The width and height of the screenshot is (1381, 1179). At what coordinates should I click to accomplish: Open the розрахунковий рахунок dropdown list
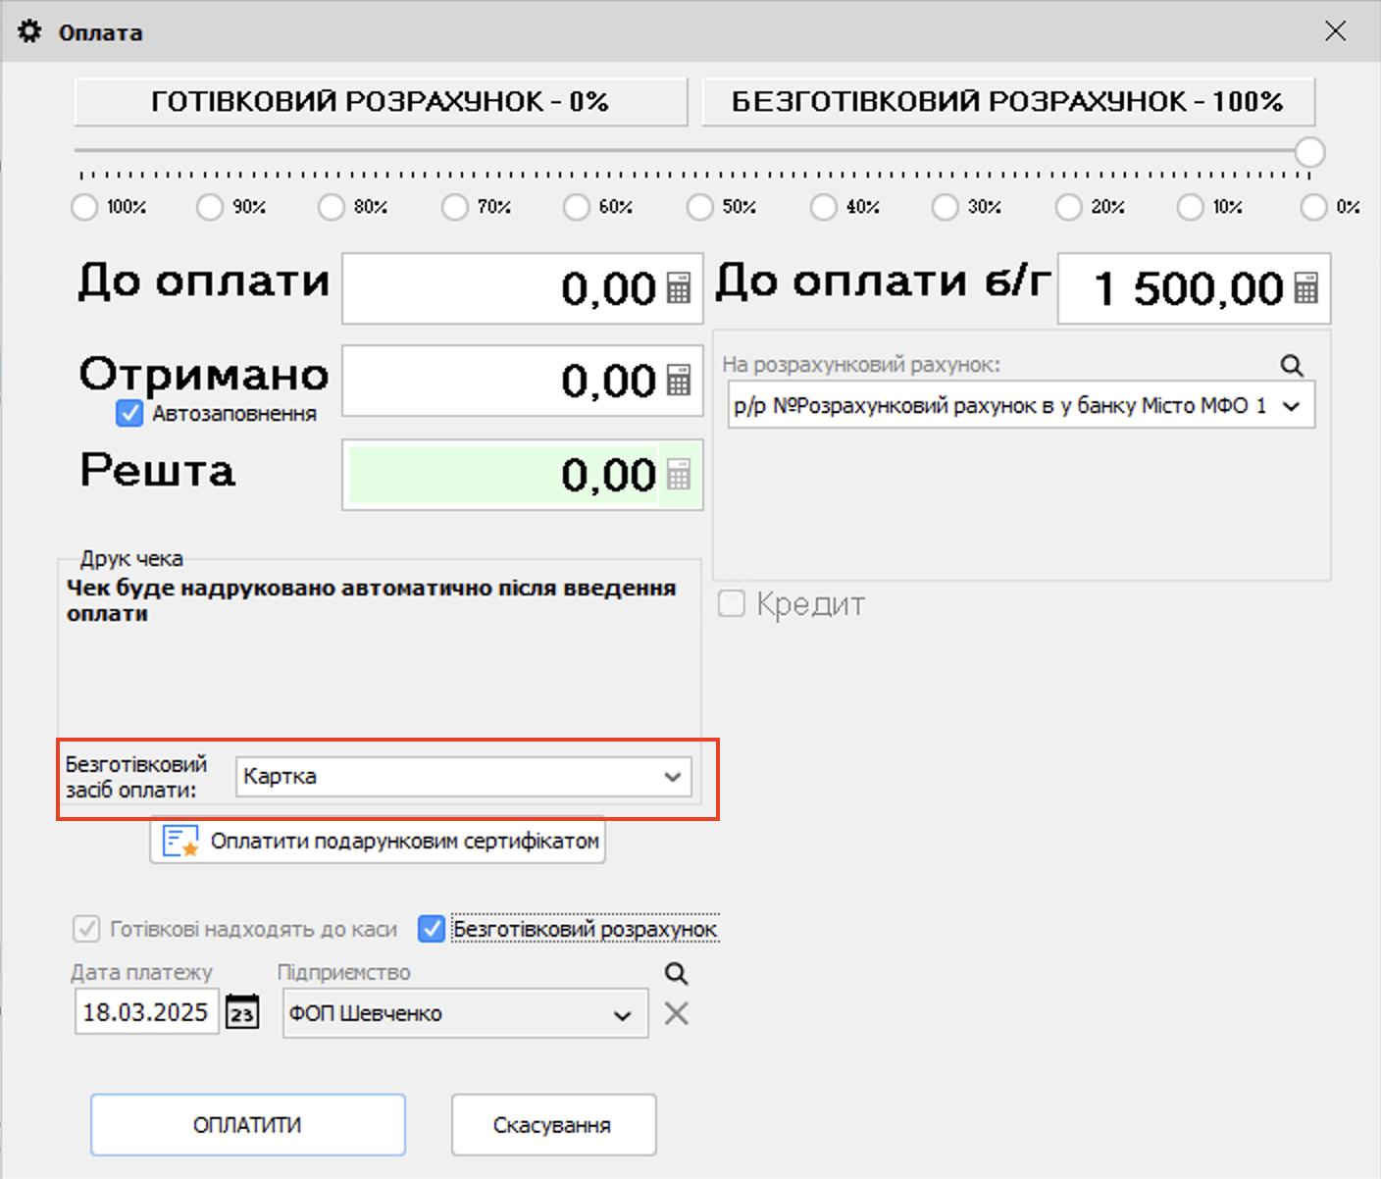tap(1292, 406)
